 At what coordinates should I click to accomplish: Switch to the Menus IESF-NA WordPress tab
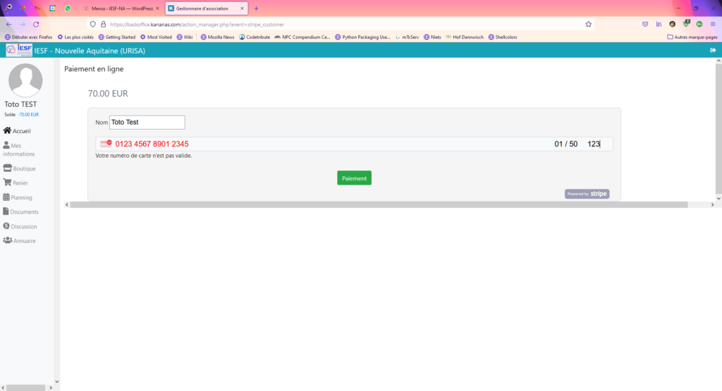tap(122, 8)
